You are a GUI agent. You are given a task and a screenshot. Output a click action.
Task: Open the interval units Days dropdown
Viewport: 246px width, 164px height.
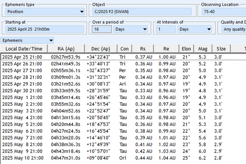[x=194, y=29]
